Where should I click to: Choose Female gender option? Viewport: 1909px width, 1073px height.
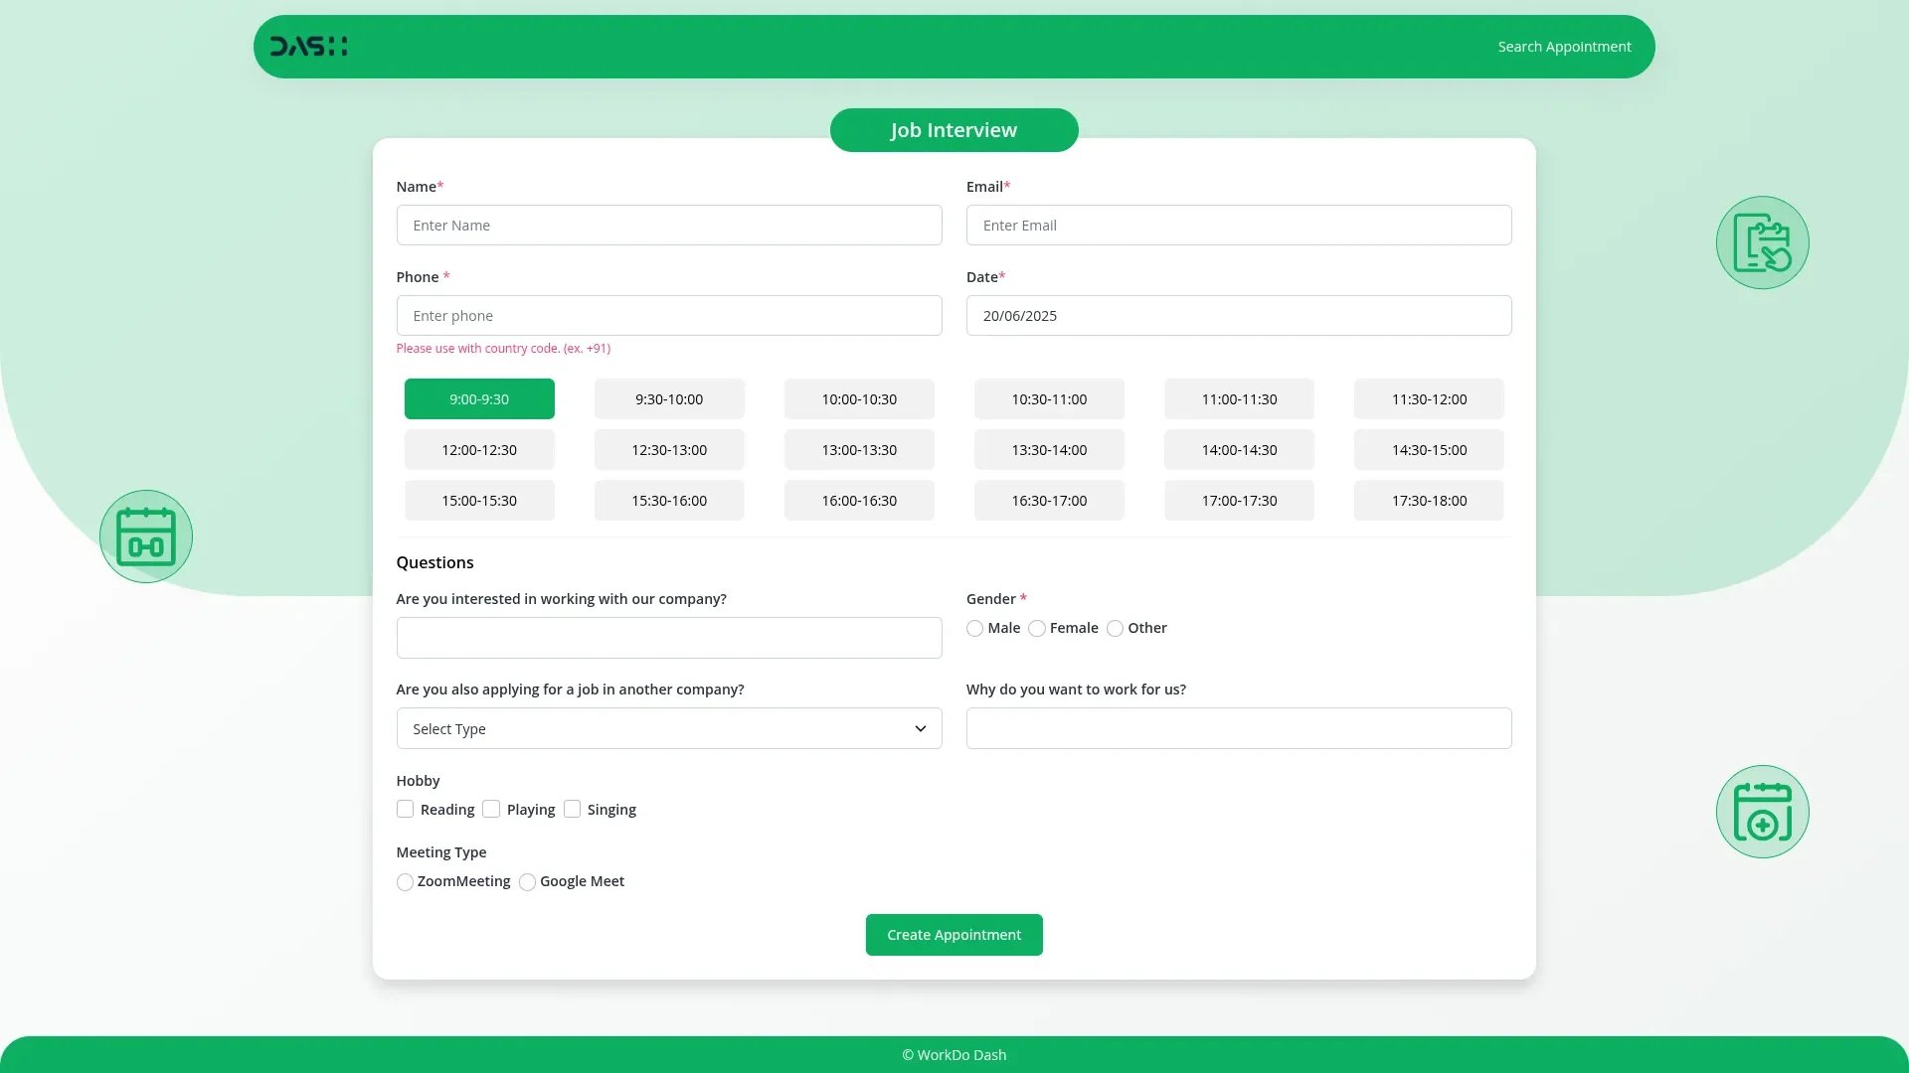pos(1037,629)
